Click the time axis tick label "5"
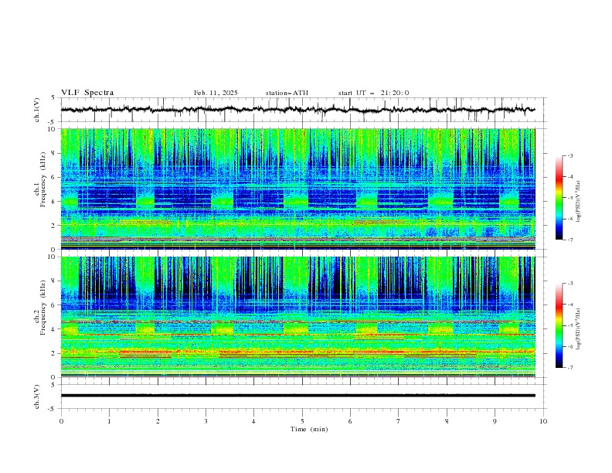 pos(302,421)
